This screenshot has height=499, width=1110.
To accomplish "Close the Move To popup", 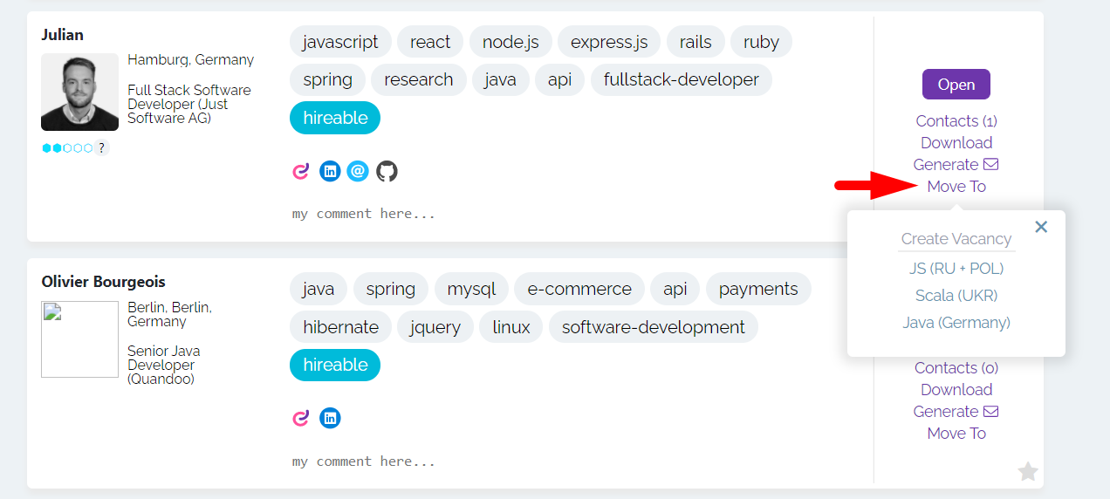I will [x=1041, y=227].
